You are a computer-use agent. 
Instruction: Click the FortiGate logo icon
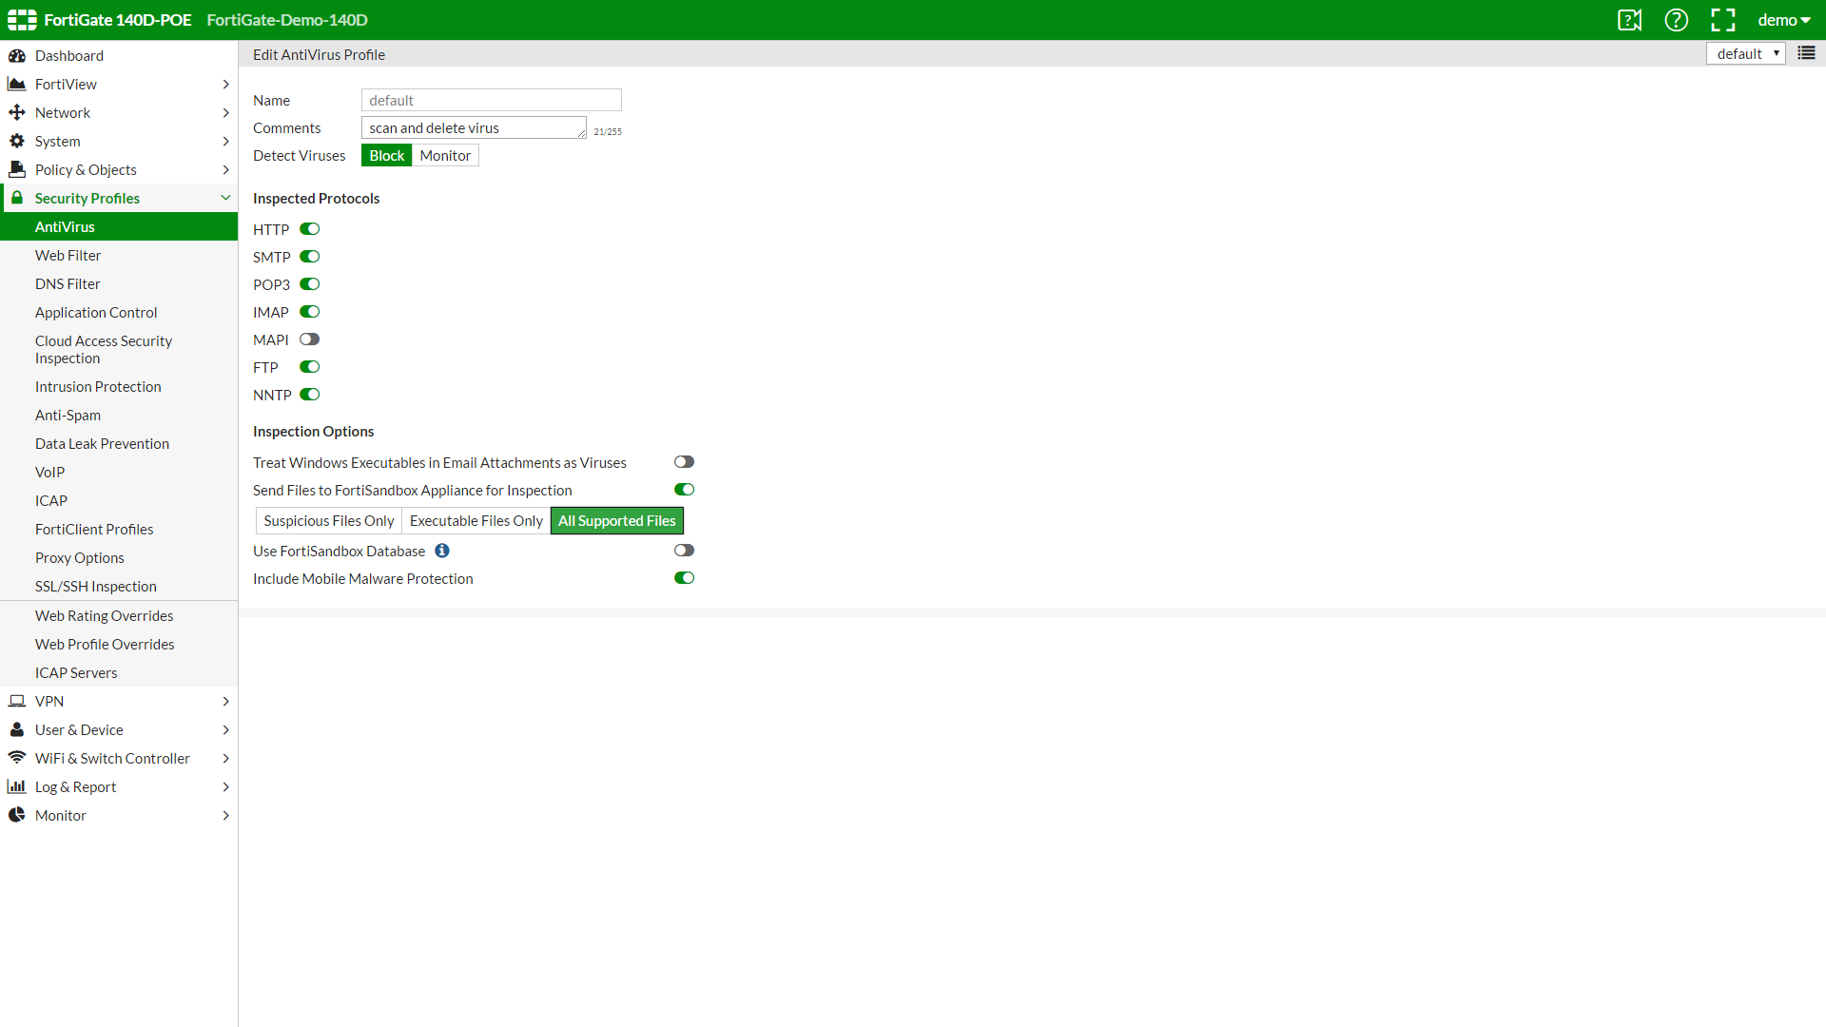(22, 20)
